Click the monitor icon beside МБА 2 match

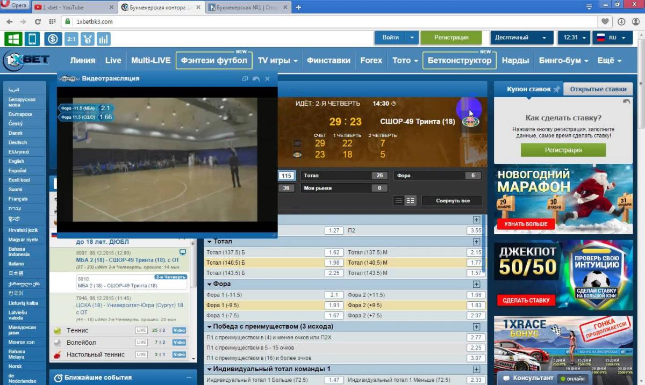183,252
